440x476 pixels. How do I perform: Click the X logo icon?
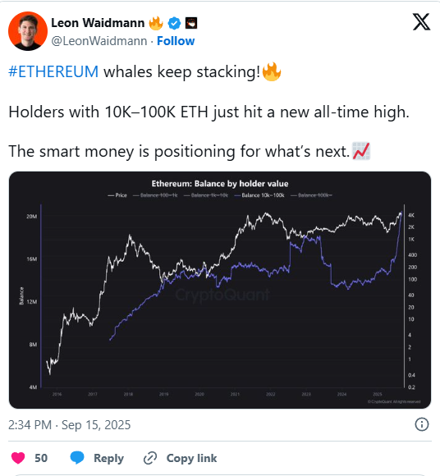[421, 21]
